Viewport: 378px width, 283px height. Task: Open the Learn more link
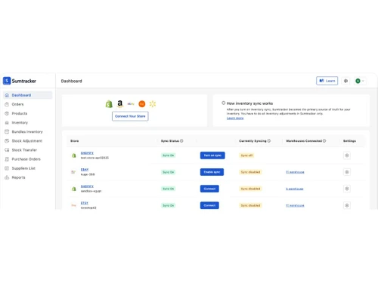(x=235, y=118)
